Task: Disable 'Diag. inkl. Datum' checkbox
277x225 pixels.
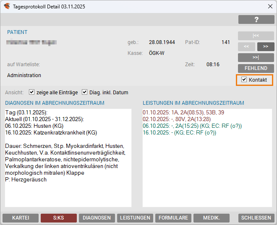Action: coord(84,92)
